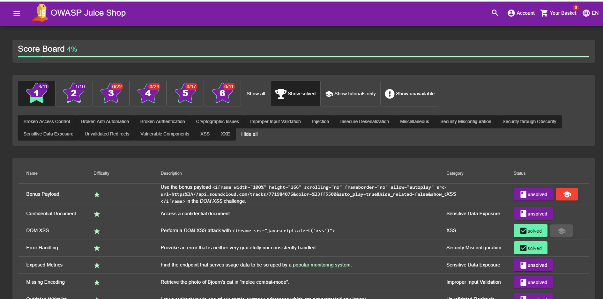Toggle Show tutorials only
This screenshot has height=299, width=603.
[x=350, y=94]
